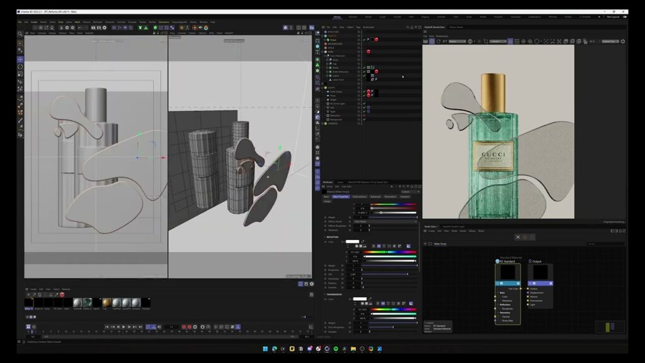This screenshot has width=645, height=363.
Task: Collapse the Gucci Memoire group in Object Manager
Action: tap(326, 55)
